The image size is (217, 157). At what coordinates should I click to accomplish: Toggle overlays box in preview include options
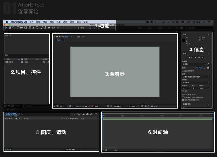tap(204, 68)
